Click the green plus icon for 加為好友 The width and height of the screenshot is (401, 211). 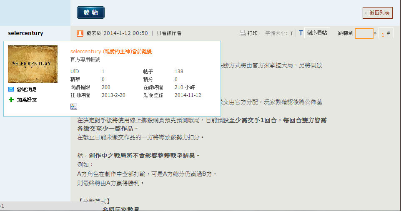(x=11, y=100)
